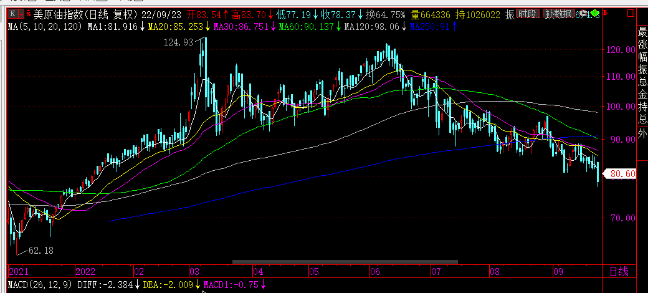This screenshot has height=293, width=648.
Task: Select the 金 tab in the right sidebar
Action: (x=641, y=95)
